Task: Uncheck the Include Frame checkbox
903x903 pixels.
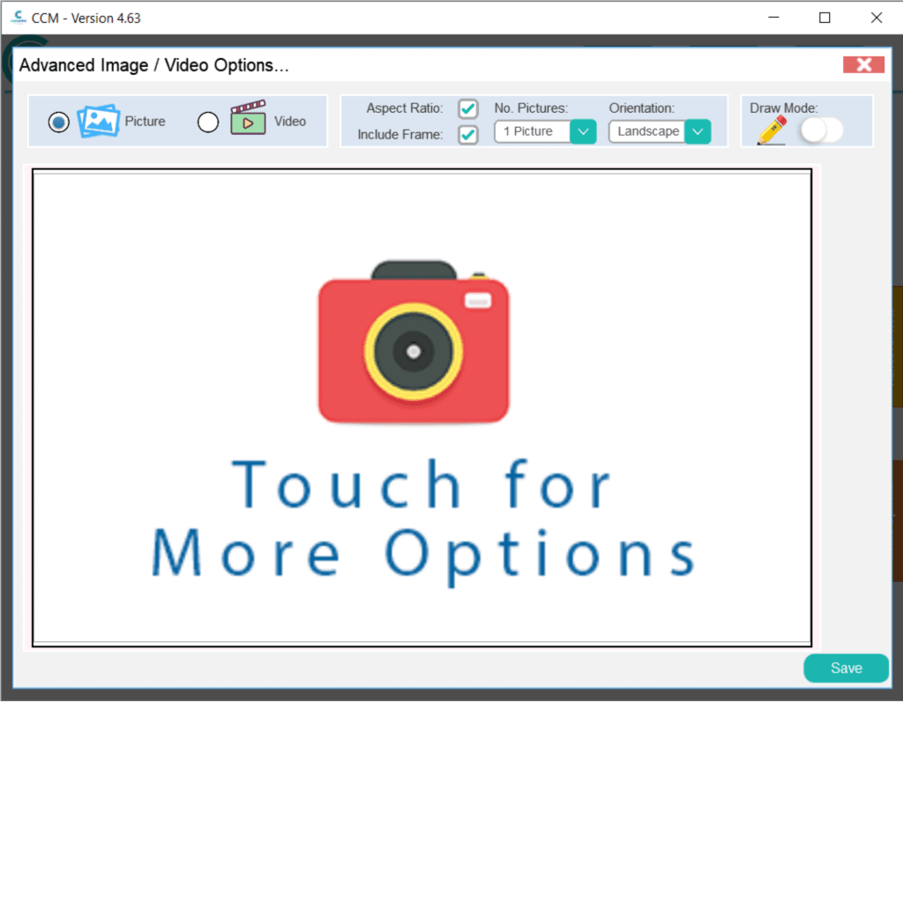Action: [x=468, y=135]
